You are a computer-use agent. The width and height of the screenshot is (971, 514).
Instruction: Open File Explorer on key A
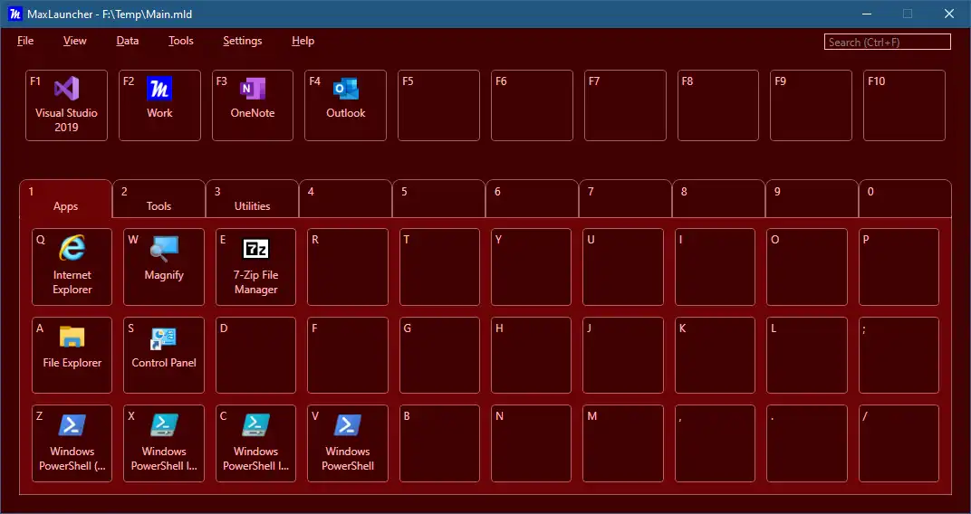coord(72,355)
